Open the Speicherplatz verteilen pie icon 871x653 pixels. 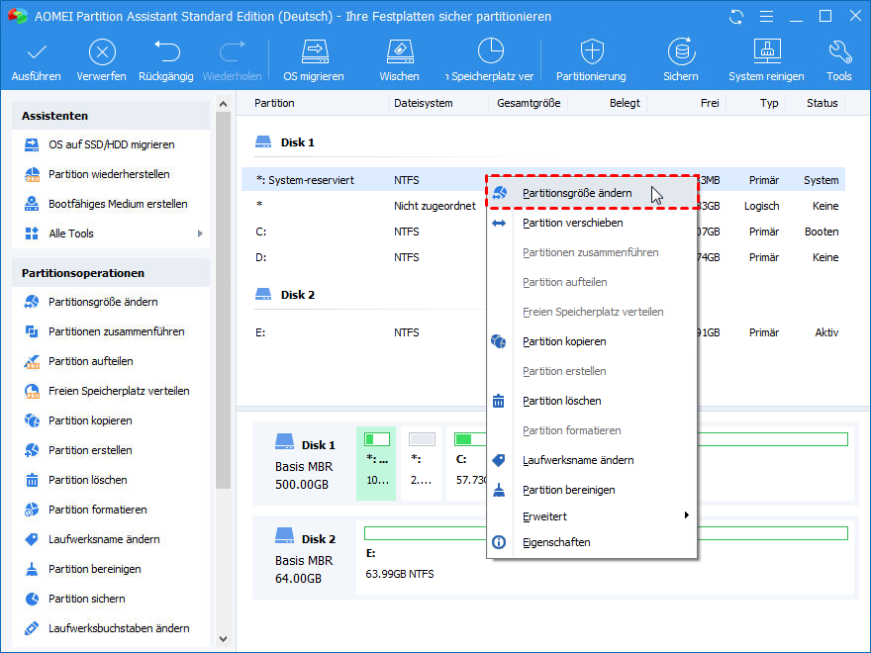click(491, 51)
